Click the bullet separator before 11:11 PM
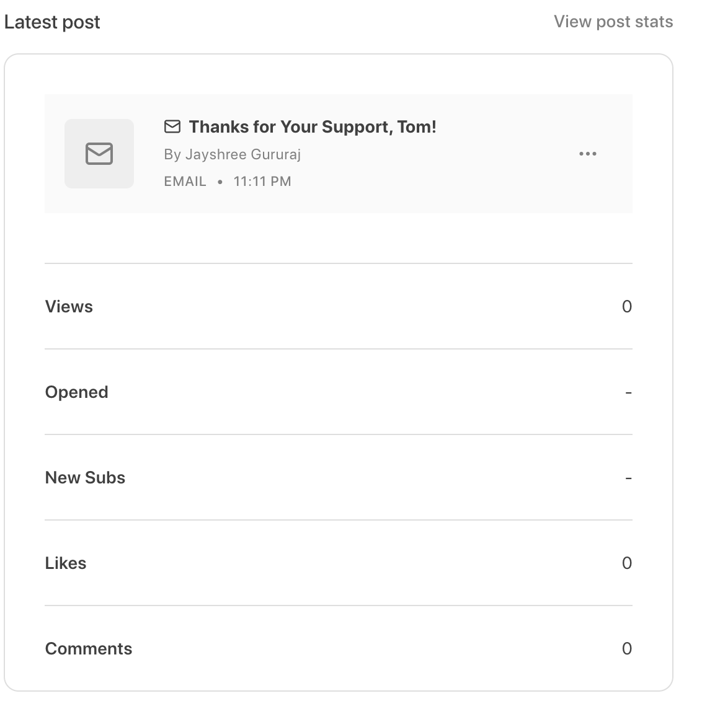Image resolution: width=702 pixels, height=709 pixels. coord(220,181)
